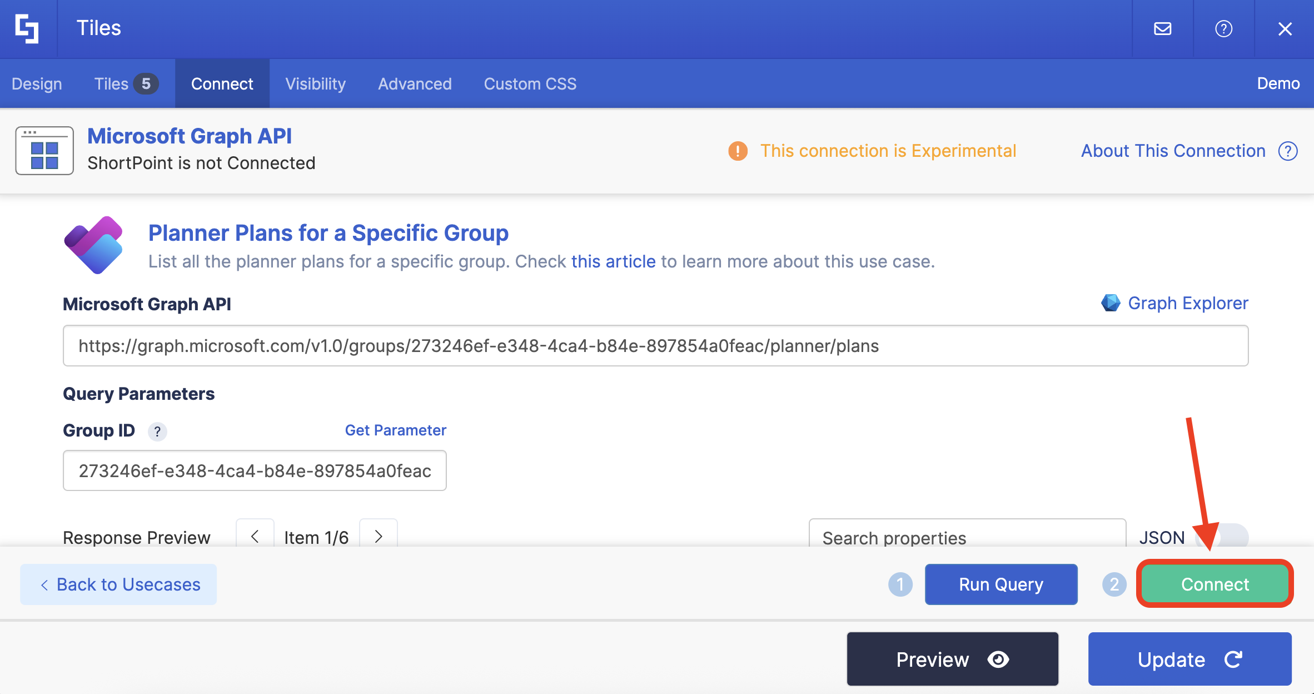This screenshot has width=1314, height=694.
Task: Go to previous response item
Action: click(255, 536)
